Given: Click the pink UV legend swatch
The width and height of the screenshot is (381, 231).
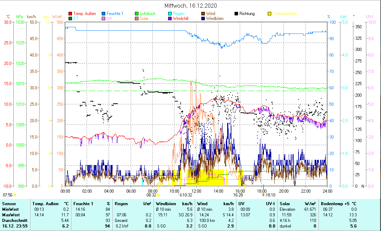Looking at the screenshot, I should point(103,18).
